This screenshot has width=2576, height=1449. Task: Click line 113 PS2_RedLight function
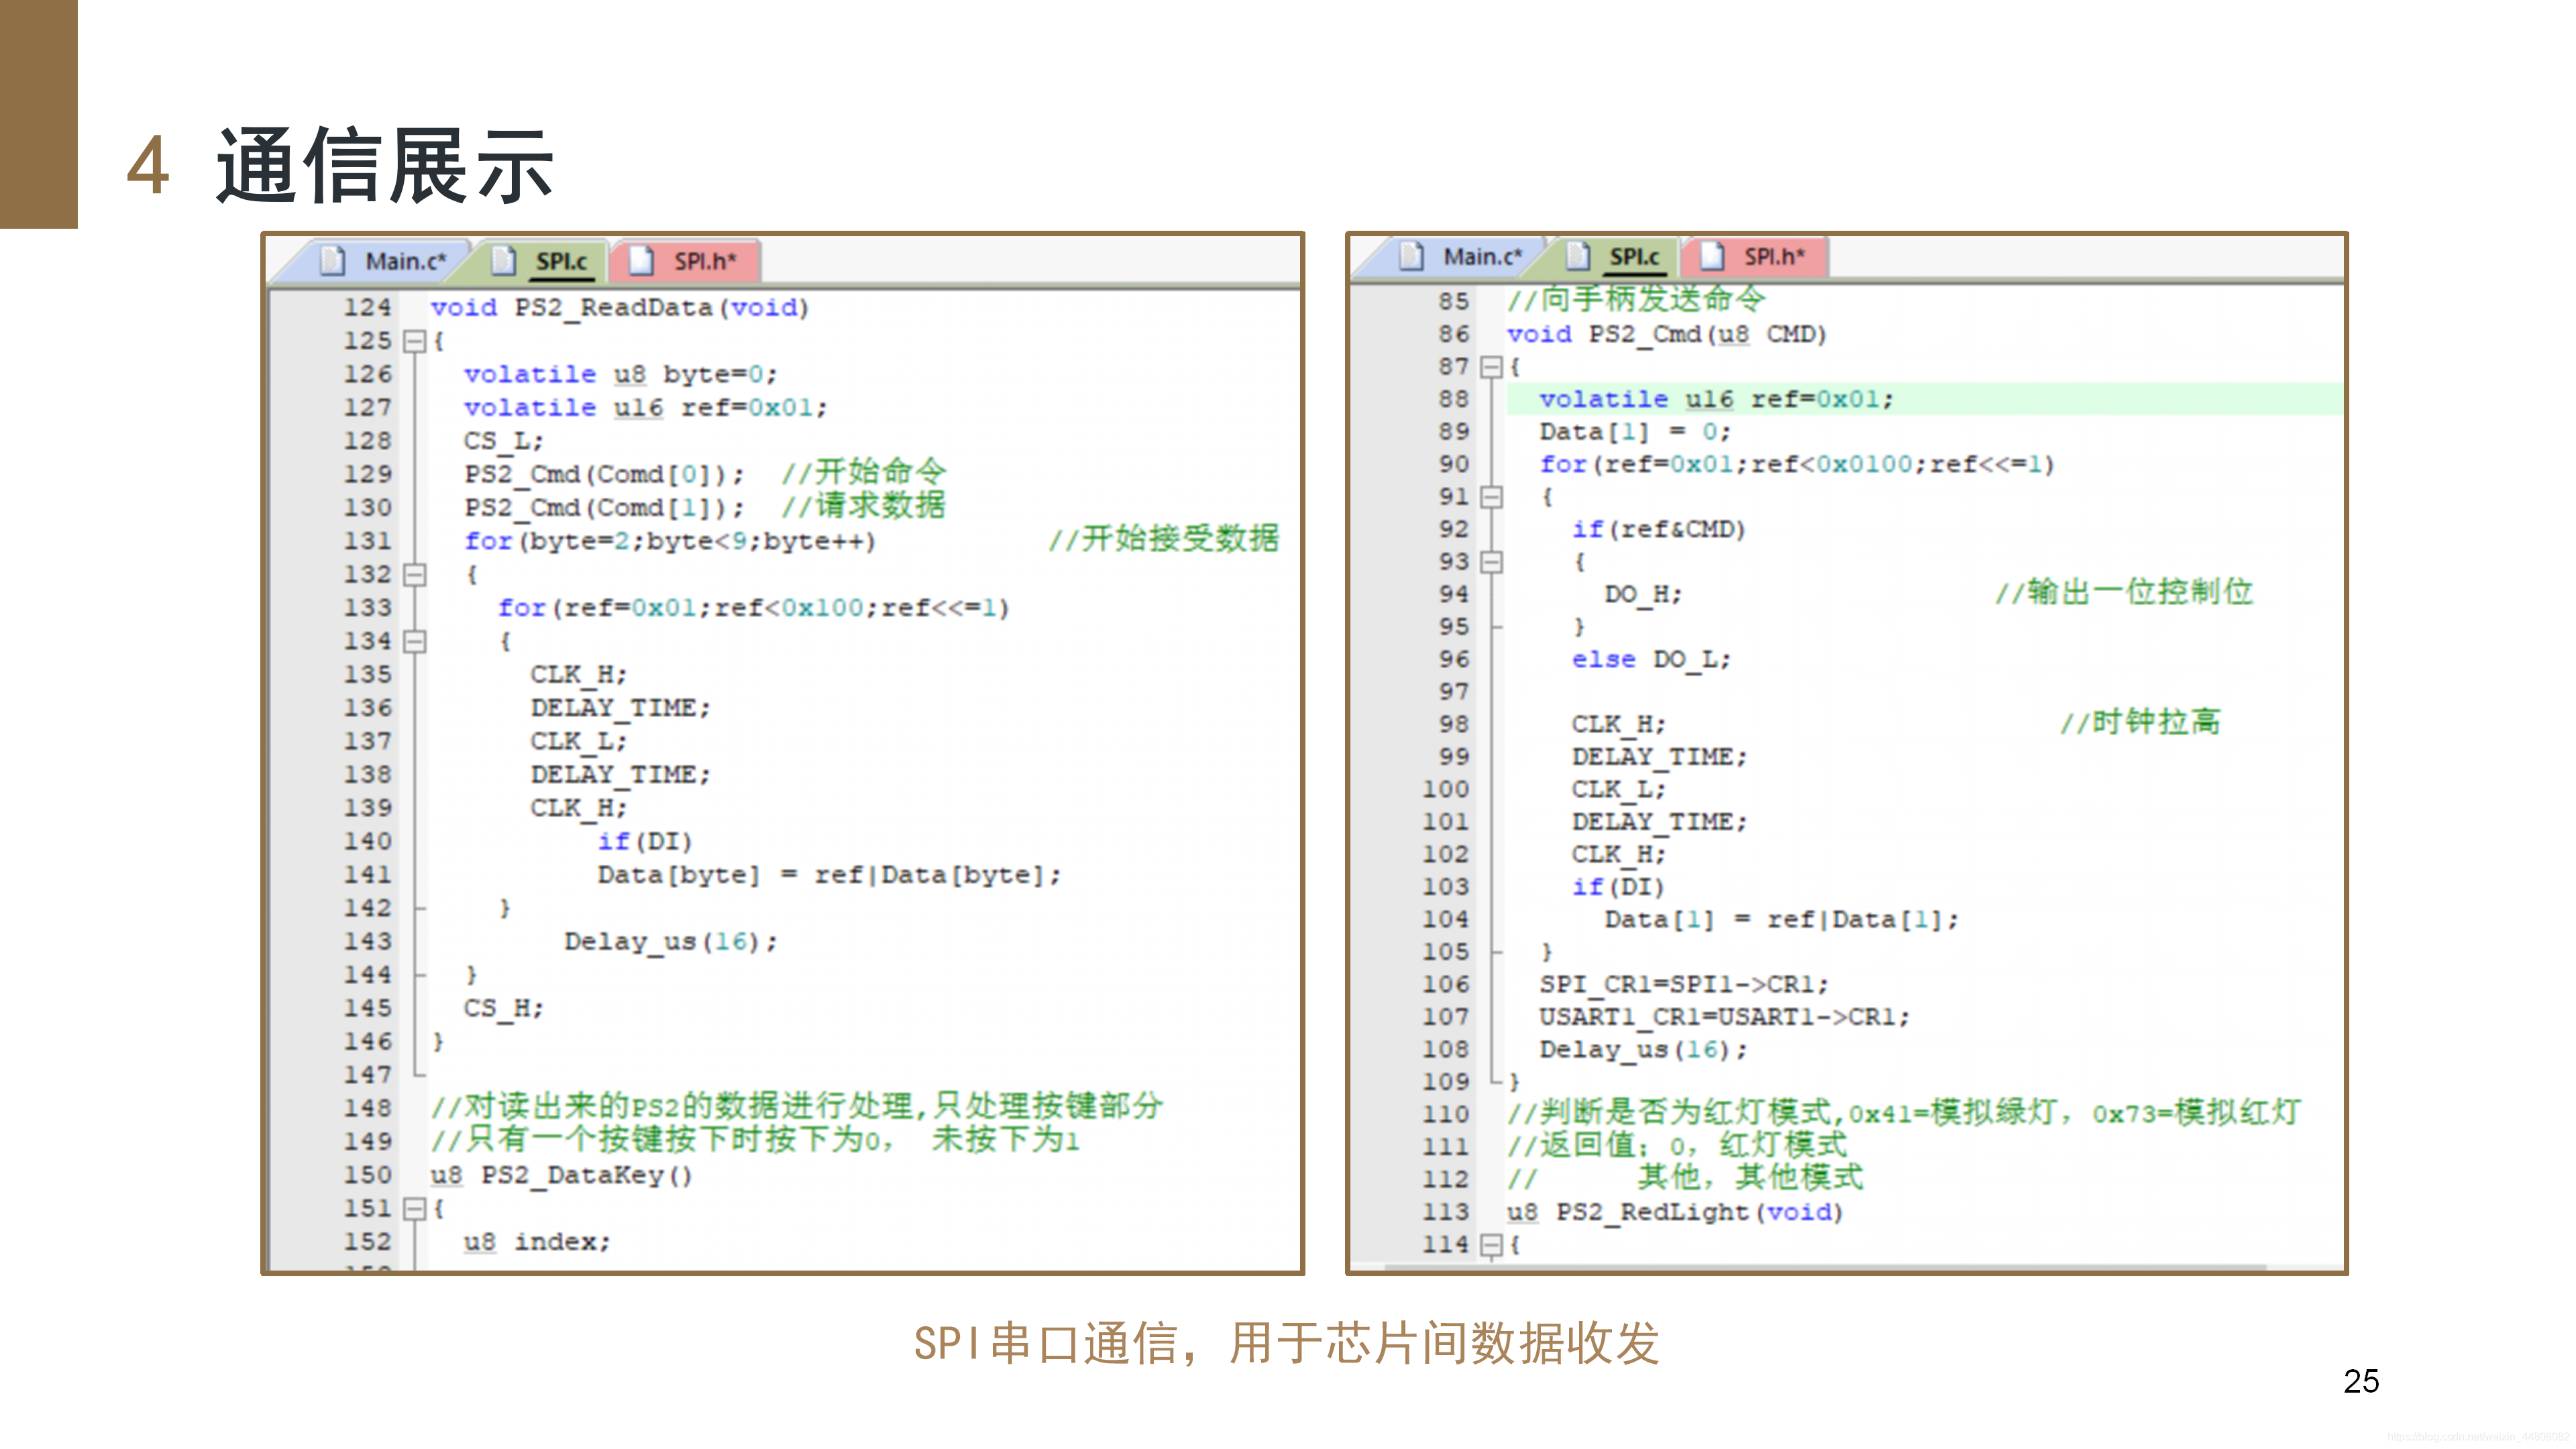[1675, 1212]
